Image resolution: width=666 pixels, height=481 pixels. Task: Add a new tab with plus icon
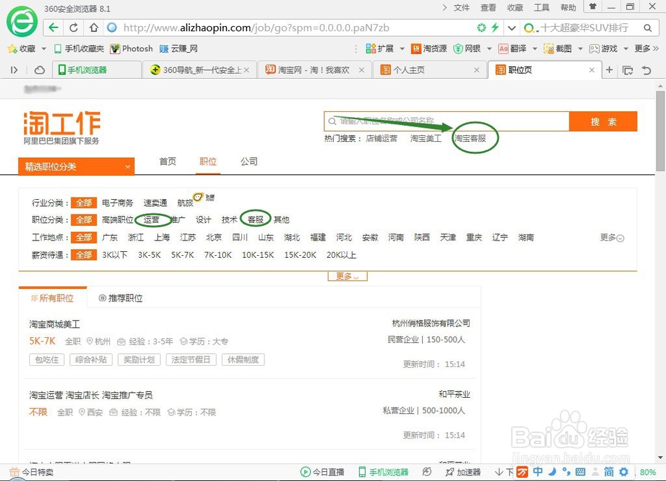pyautogui.click(x=609, y=70)
